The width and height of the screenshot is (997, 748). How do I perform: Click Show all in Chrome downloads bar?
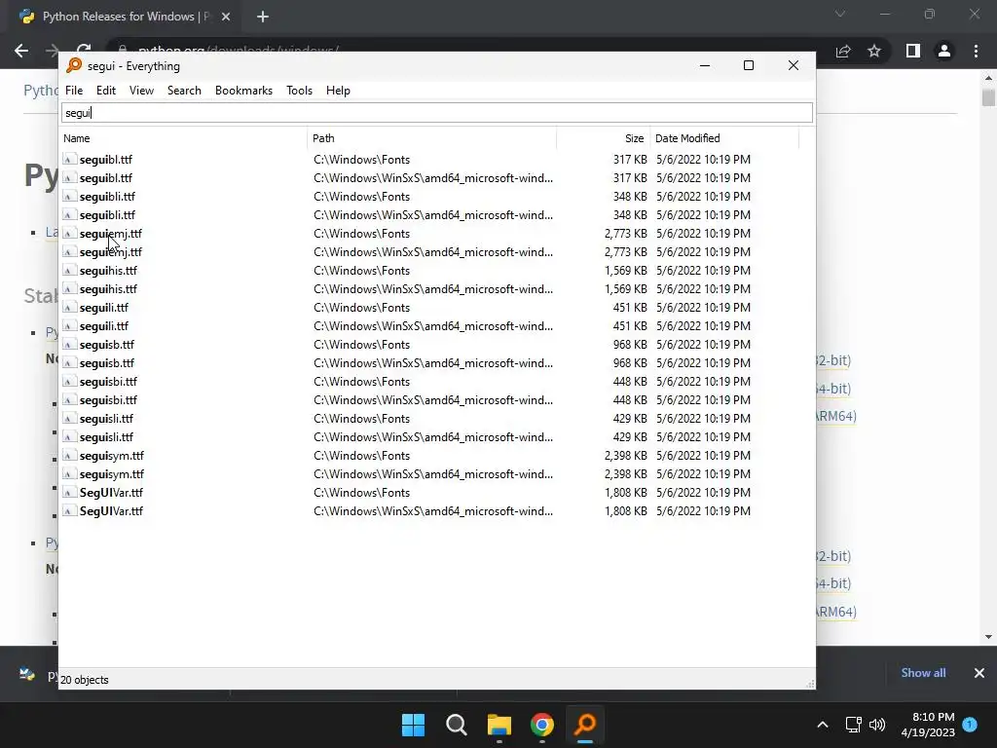pyautogui.click(x=923, y=672)
